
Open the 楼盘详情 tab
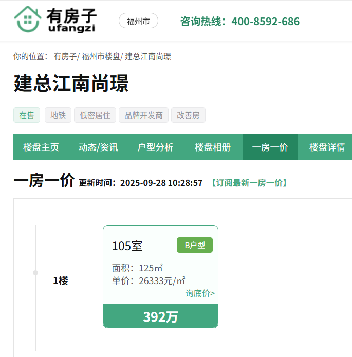point(327,147)
